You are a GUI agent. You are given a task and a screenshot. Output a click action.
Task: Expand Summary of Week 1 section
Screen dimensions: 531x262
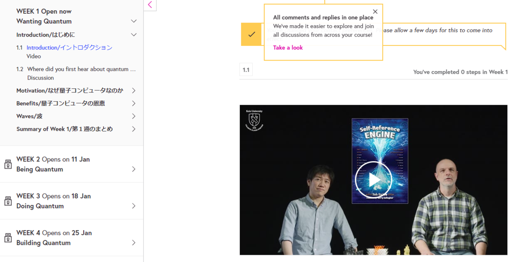(134, 129)
